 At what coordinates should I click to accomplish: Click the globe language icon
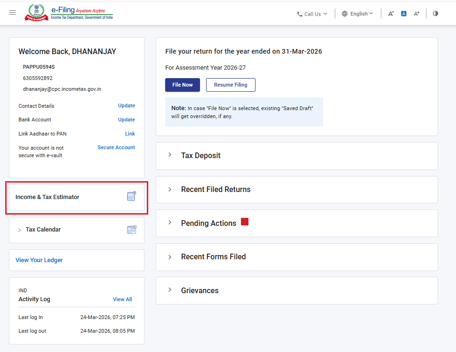pyautogui.click(x=344, y=14)
